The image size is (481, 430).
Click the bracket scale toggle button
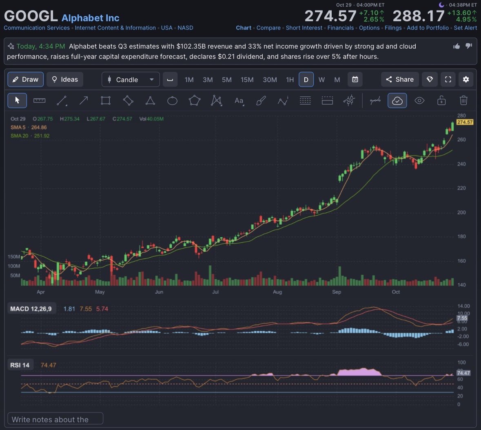coord(170,80)
